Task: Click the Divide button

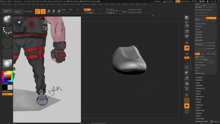Action: [200, 19]
